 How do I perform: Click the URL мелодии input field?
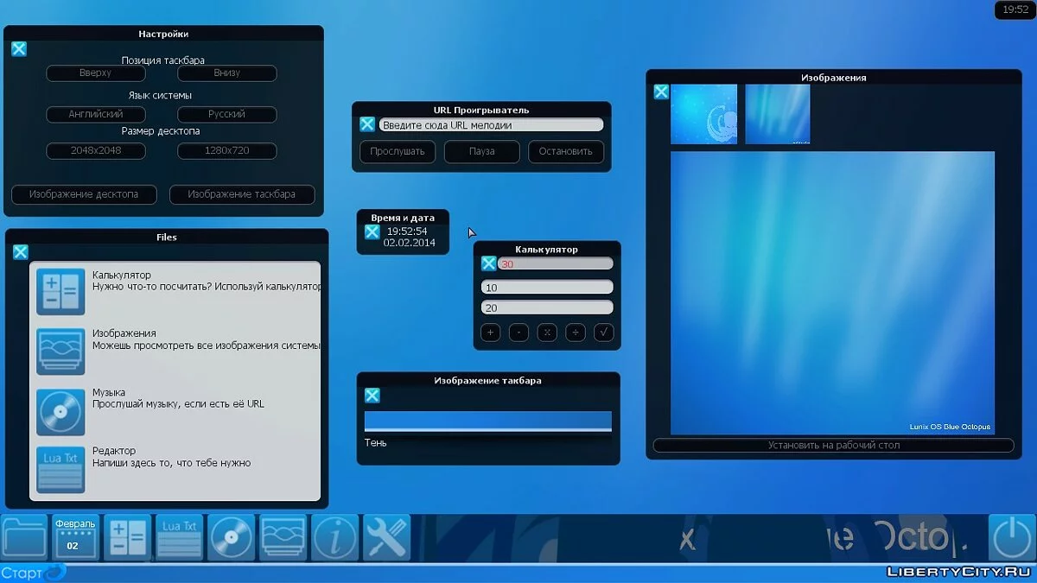(490, 124)
